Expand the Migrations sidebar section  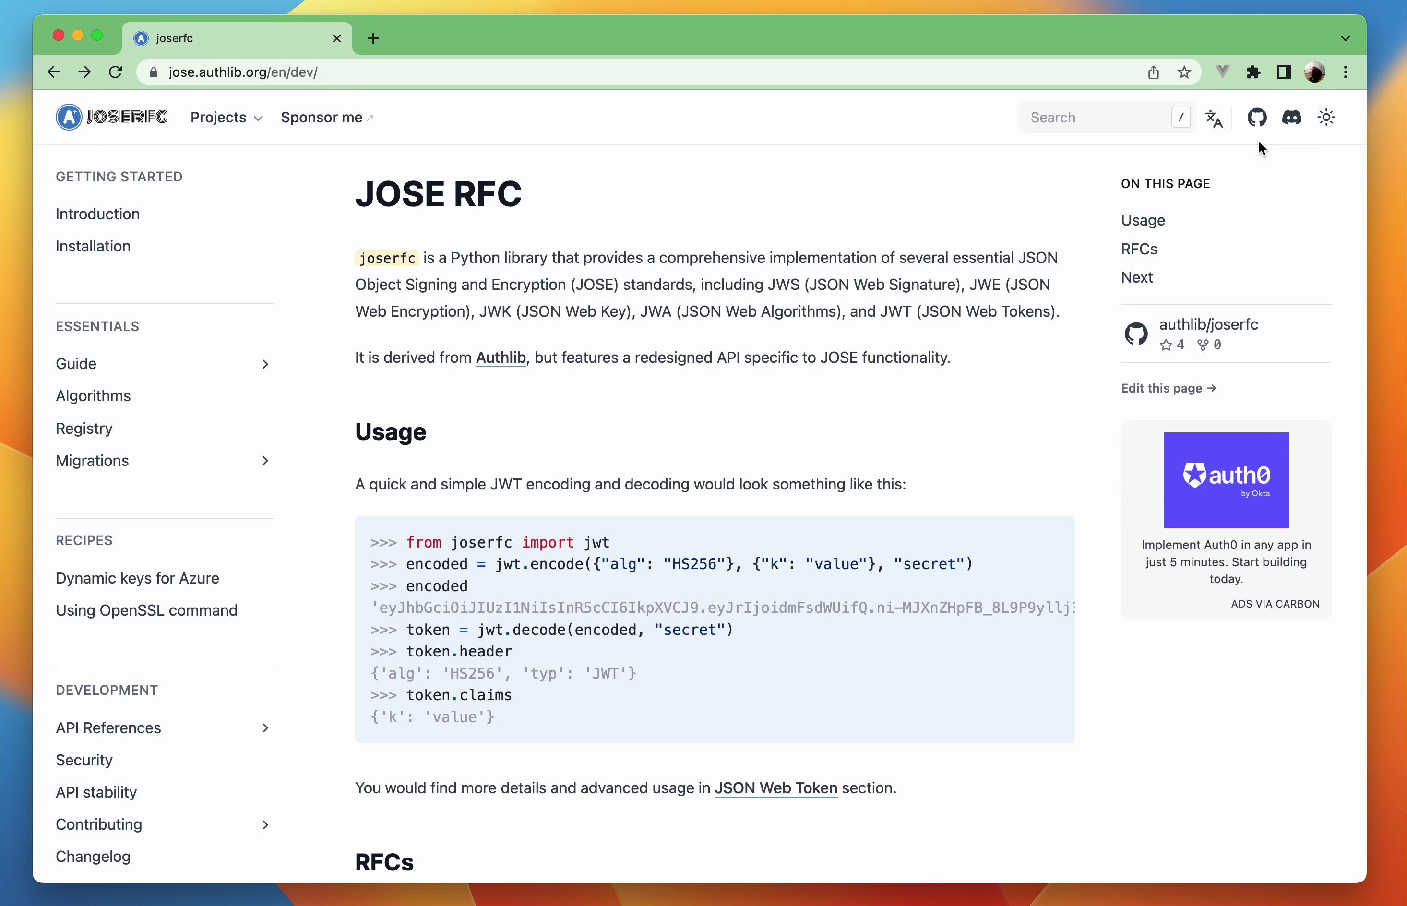point(265,461)
